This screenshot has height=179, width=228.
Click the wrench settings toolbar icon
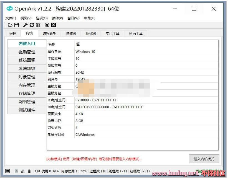click(26, 25)
